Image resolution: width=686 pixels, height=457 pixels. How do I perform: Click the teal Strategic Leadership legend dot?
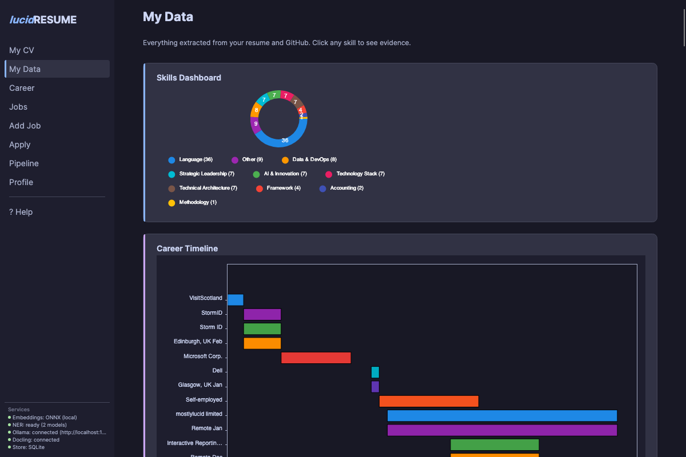point(171,174)
